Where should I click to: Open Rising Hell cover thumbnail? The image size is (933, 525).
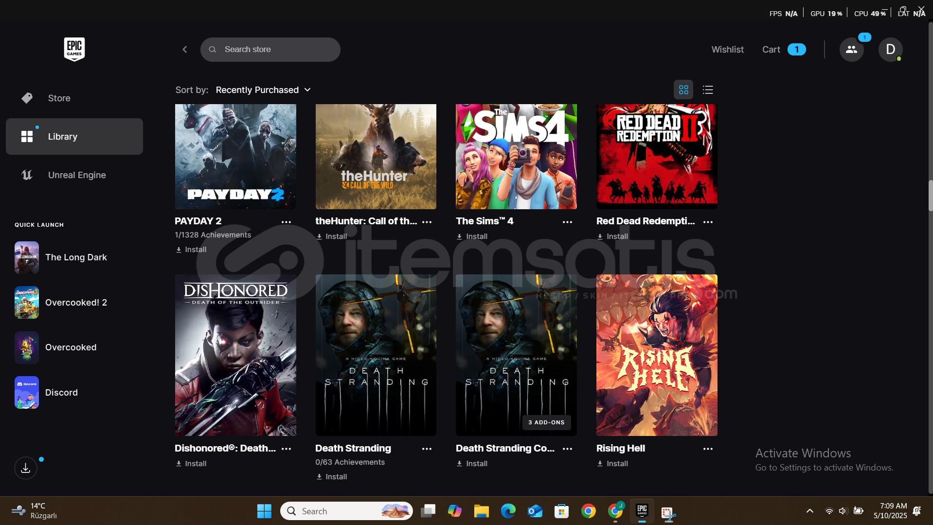tap(657, 355)
